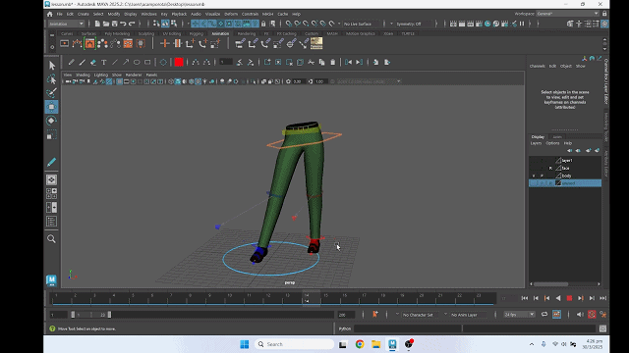Image resolution: width=629 pixels, height=353 pixels.
Task: Open the Windows menu
Action: point(148,14)
